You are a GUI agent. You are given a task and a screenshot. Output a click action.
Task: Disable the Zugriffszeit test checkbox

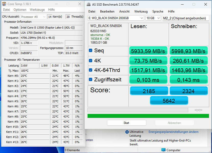(x=91, y=79)
